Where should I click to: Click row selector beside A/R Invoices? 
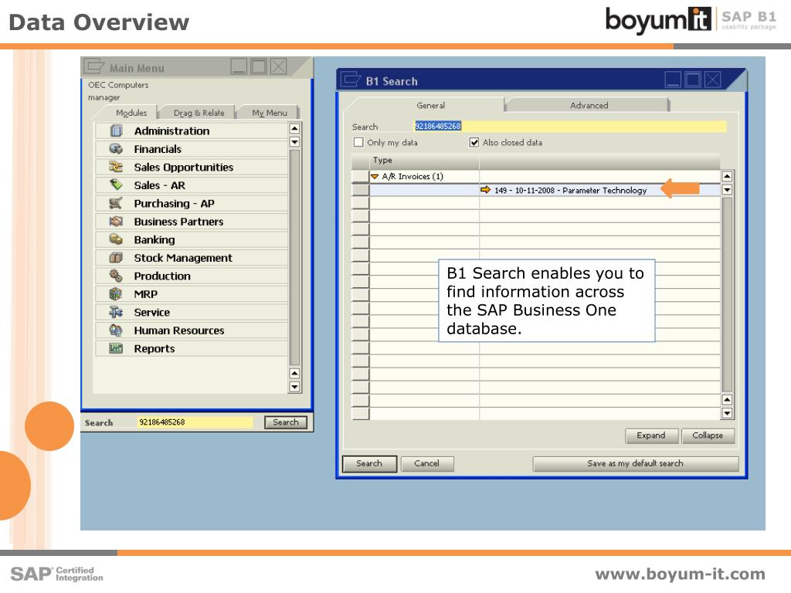[x=360, y=177]
